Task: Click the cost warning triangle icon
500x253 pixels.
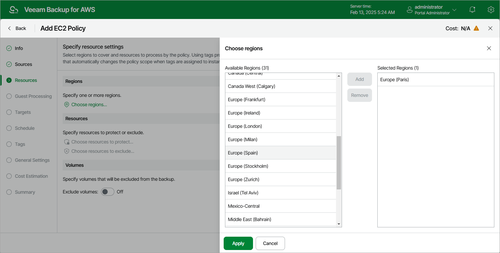Action: 476,28
